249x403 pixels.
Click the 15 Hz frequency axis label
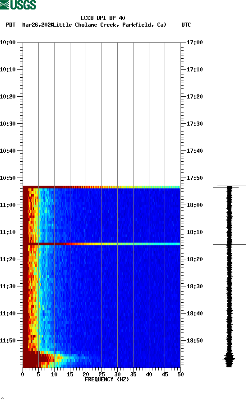click(70, 375)
